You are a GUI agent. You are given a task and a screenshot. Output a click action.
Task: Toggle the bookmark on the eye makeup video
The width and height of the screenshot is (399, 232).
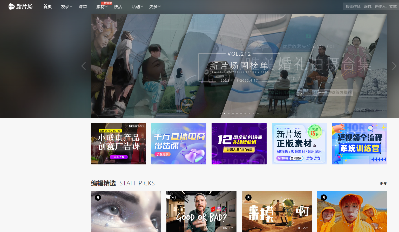98,197
